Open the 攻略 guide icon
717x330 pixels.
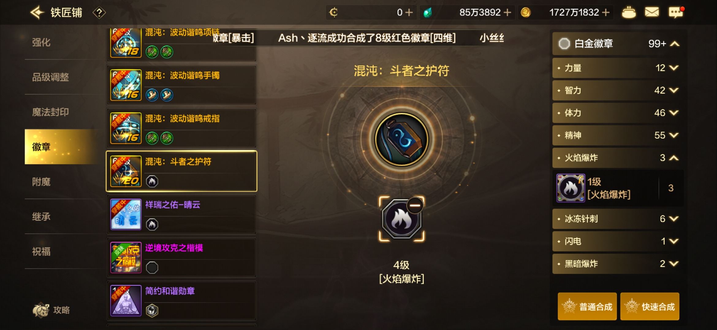51,310
